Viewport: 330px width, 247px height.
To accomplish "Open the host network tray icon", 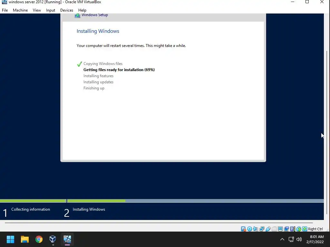I will point(291,239).
